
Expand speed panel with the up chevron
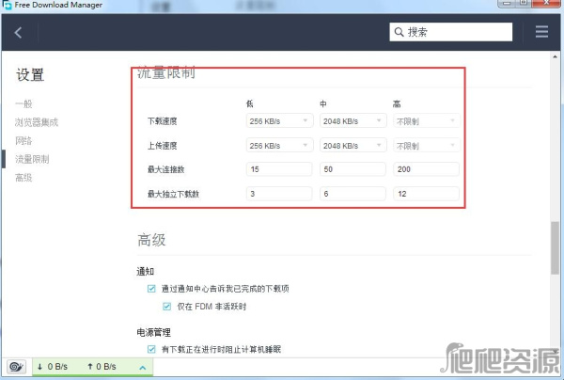(143, 368)
